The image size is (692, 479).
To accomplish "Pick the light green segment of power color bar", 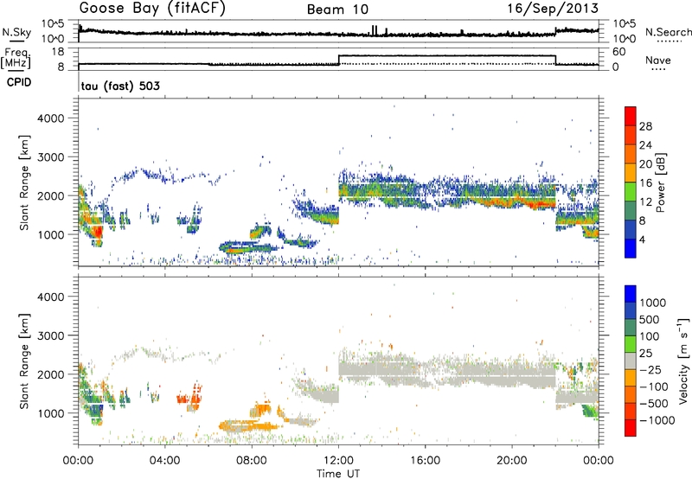I will [631, 191].
